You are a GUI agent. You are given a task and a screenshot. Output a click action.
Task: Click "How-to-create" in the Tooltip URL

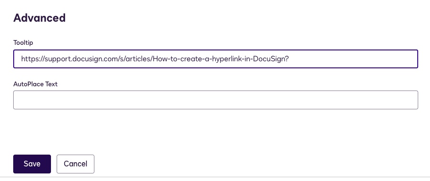pos(176,59)
